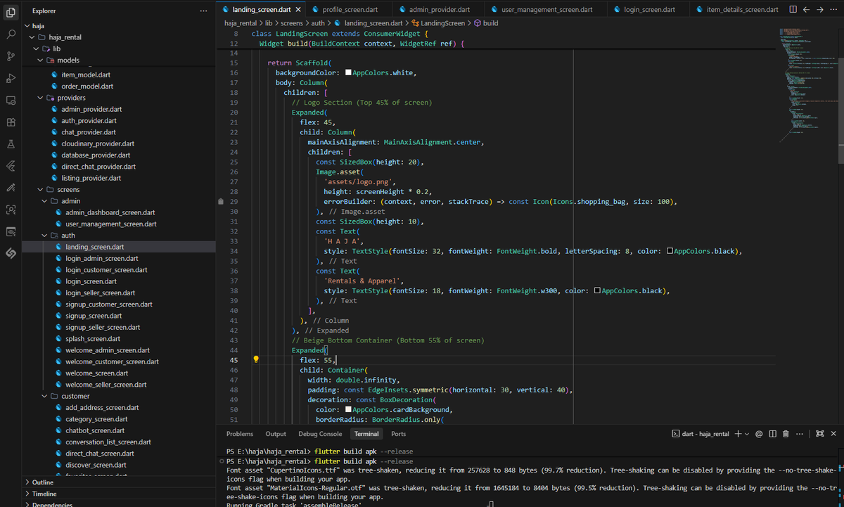Open terminal panel more actions ellipsis
This screenshot has width=844, height=507.
coord(799,434)
